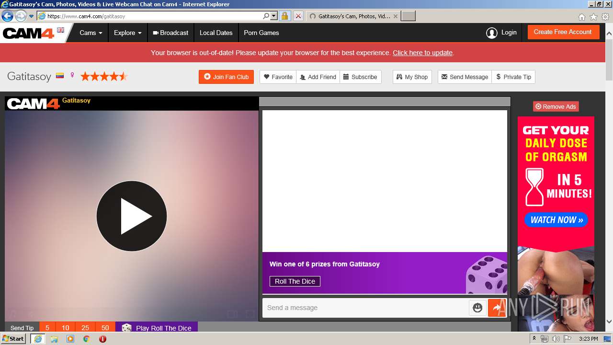Image resolution: width=613 pixels, height=345 pixels.
Task: Click the Login link
Action: tap(509, 33)
